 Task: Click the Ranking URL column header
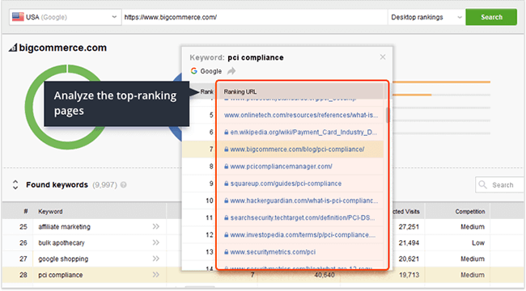pos(240,91)
